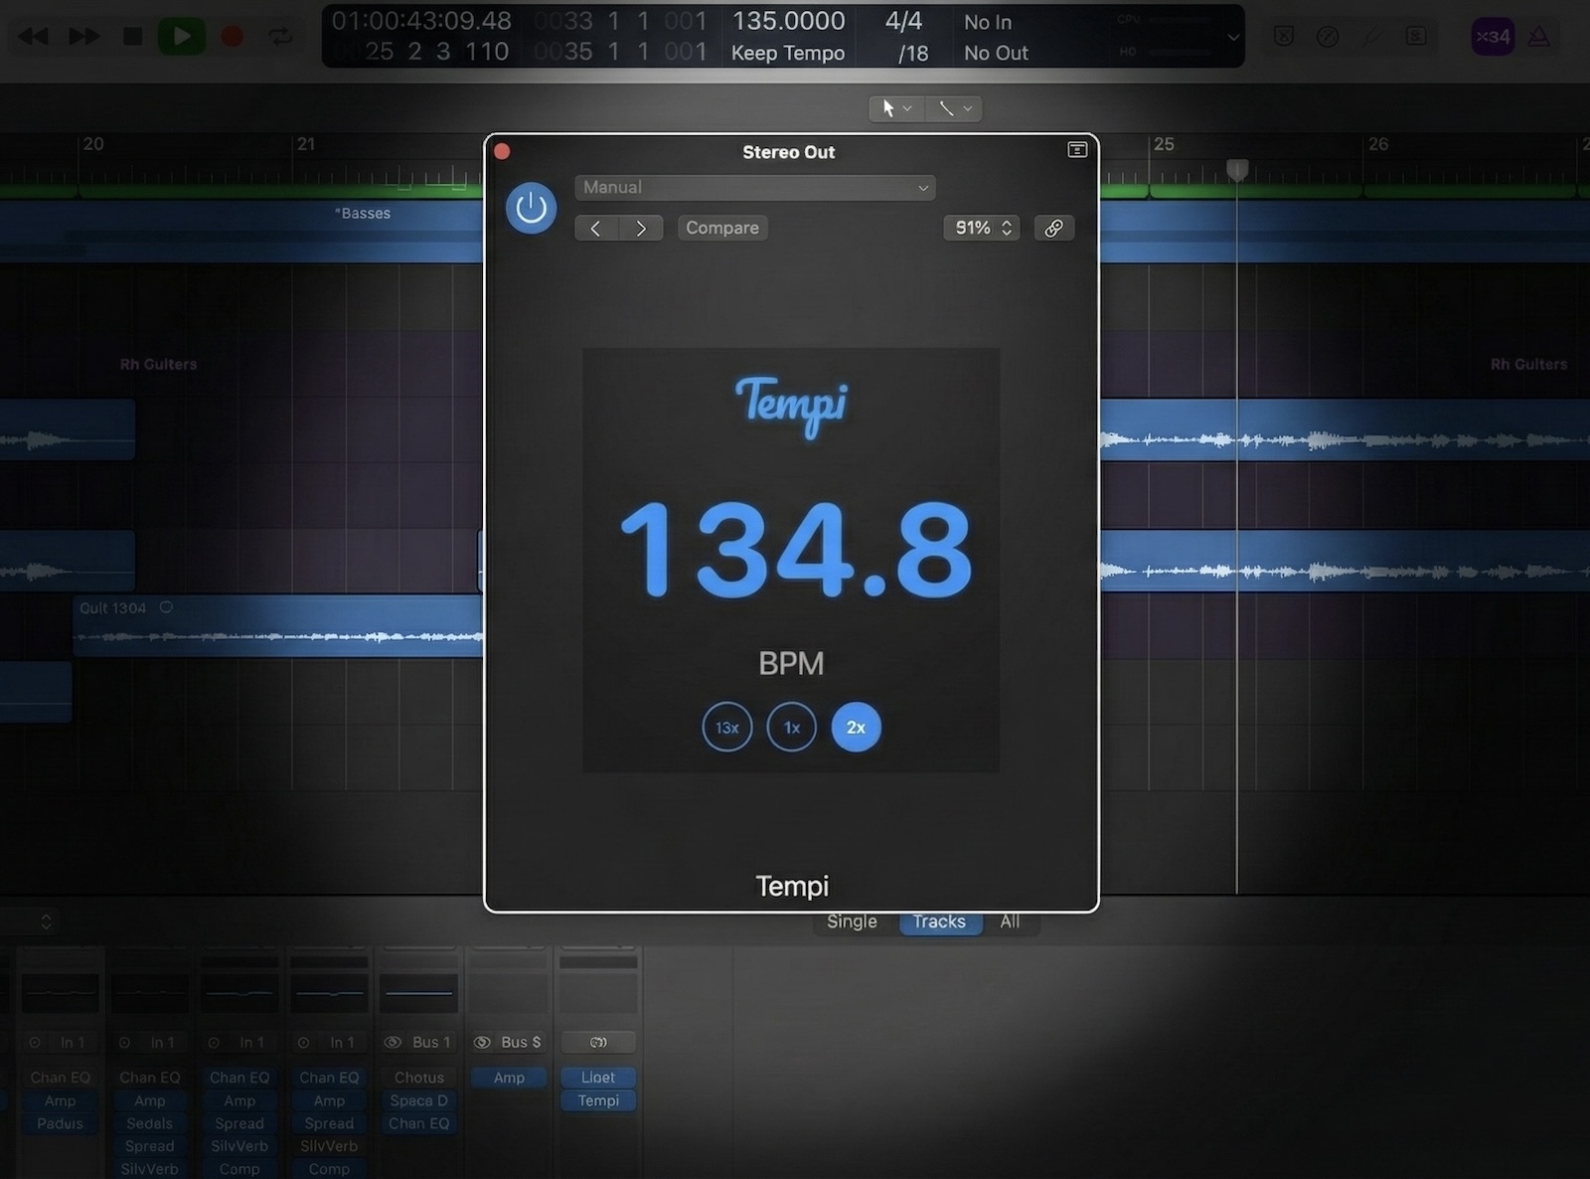Select the 1x tempo multiplier

pos(791,727)
